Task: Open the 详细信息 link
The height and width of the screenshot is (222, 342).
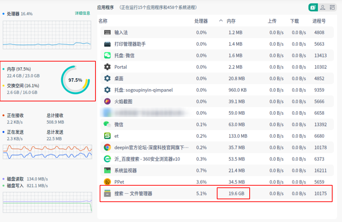Action: click(x=83, y=13)
